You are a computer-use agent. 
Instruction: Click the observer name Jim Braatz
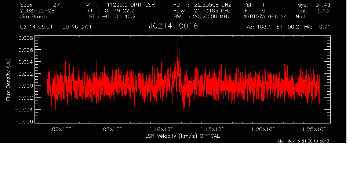pos(34,17)
